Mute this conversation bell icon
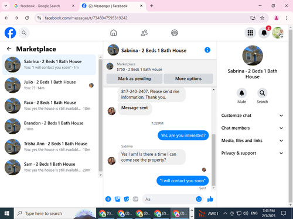 [x=241, y=93]
